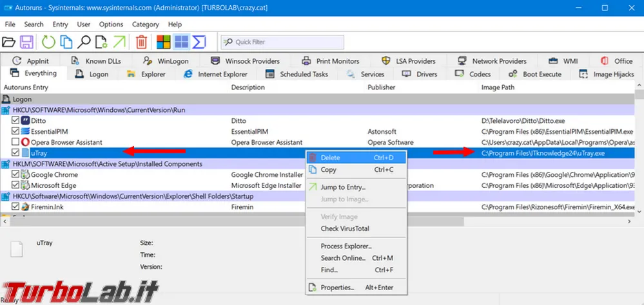Switch to the Boot Execute tab

(535, 74)
